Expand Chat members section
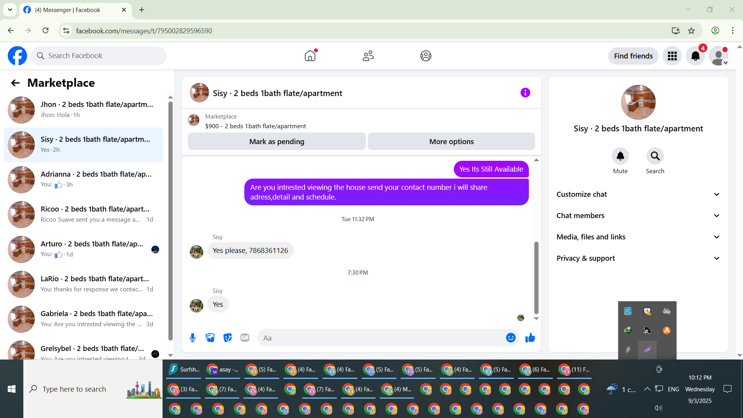Viewport: 743px width, 418px height. click(638, 216)
